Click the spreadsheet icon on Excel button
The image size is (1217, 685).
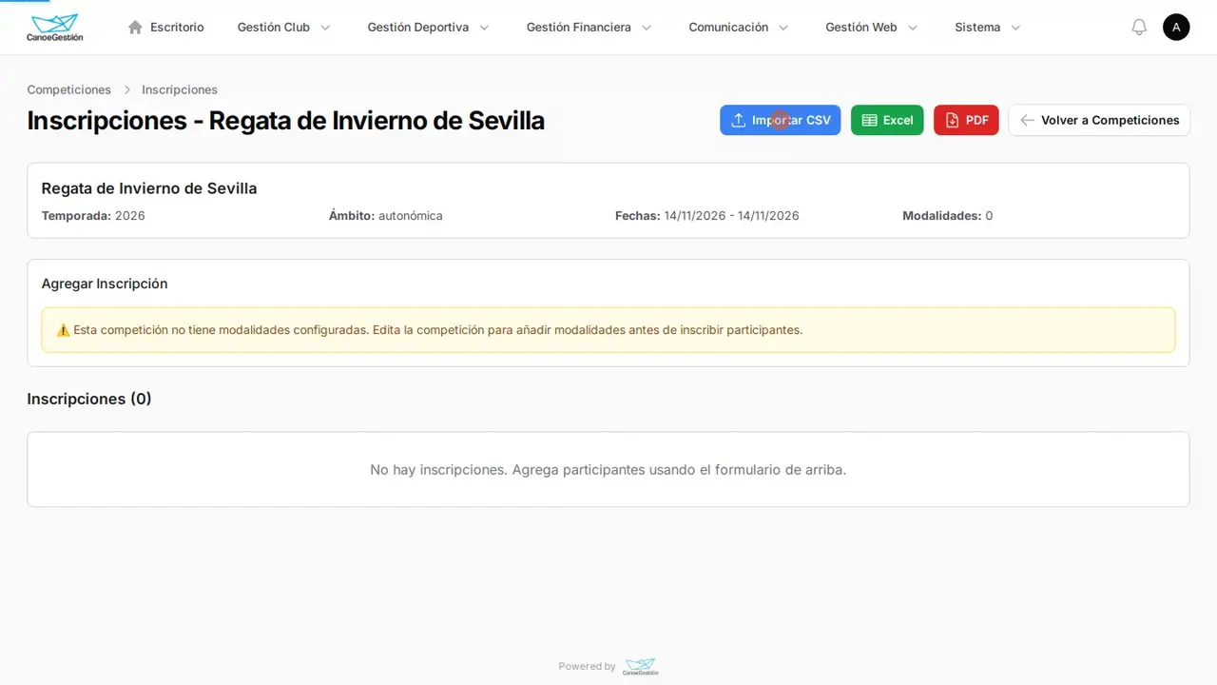coord(869,121)
